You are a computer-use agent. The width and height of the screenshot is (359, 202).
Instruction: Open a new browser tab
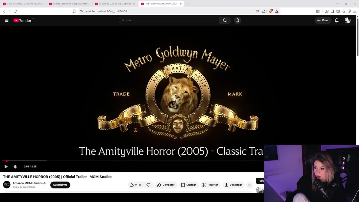point(188,4)
